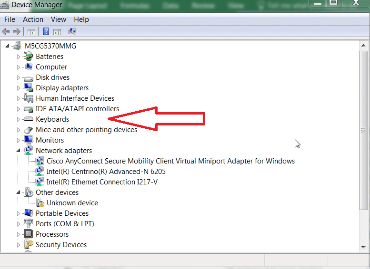Expand the Display adapters node
Viewport: 370px width, 269px height.
point(19,88)
